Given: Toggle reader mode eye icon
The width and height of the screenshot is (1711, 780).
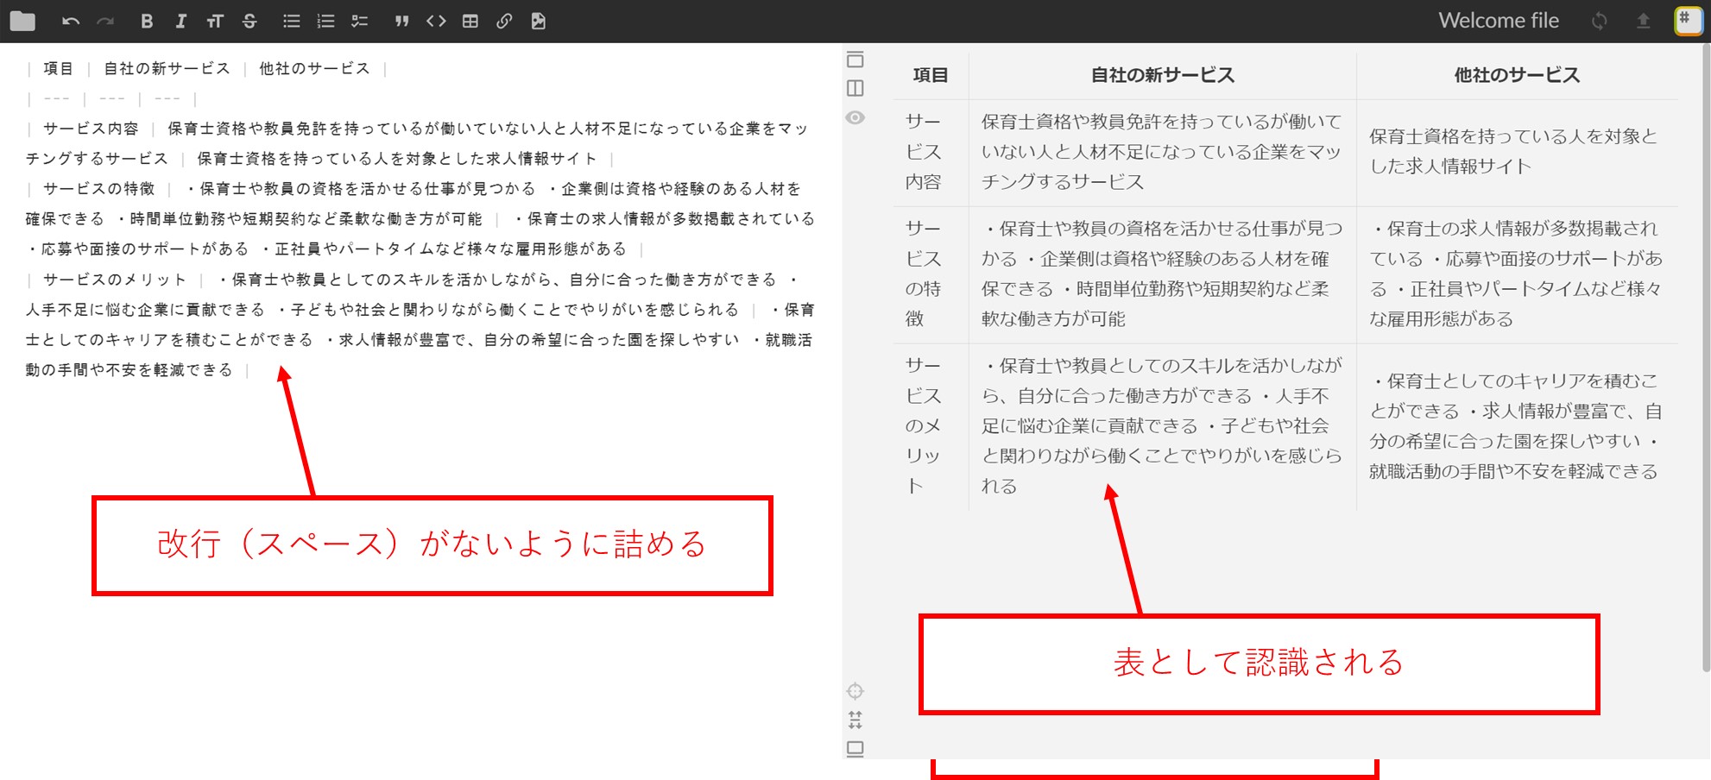Looking at the screenshot, I should [x=855, y=117].
